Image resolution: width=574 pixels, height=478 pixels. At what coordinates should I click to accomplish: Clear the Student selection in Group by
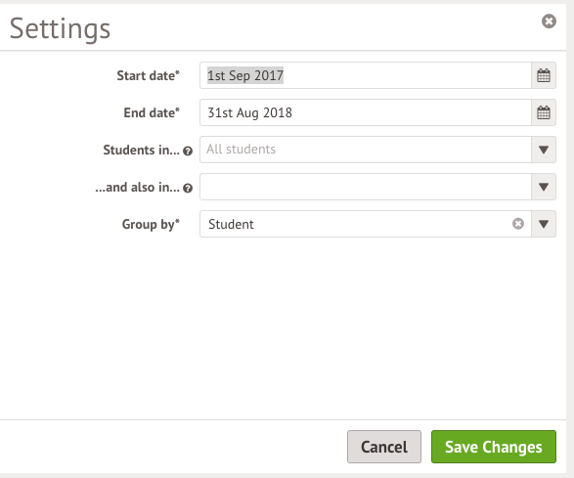click(x=518, y=224)
